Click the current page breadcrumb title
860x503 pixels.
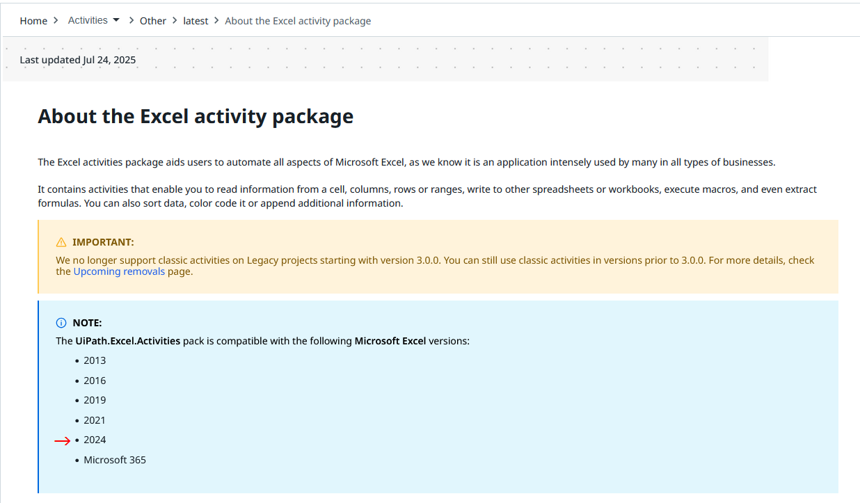tap(298, 21)
